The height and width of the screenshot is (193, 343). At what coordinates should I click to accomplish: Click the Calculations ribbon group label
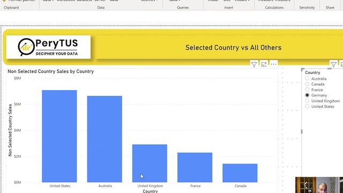pyautogui.click(x=274, y=8)
